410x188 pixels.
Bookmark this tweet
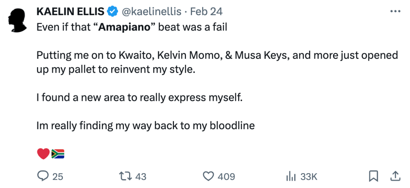[x=373, y=176]
